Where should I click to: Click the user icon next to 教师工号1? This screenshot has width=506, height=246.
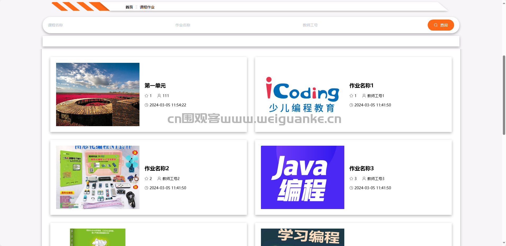(364, 96)
